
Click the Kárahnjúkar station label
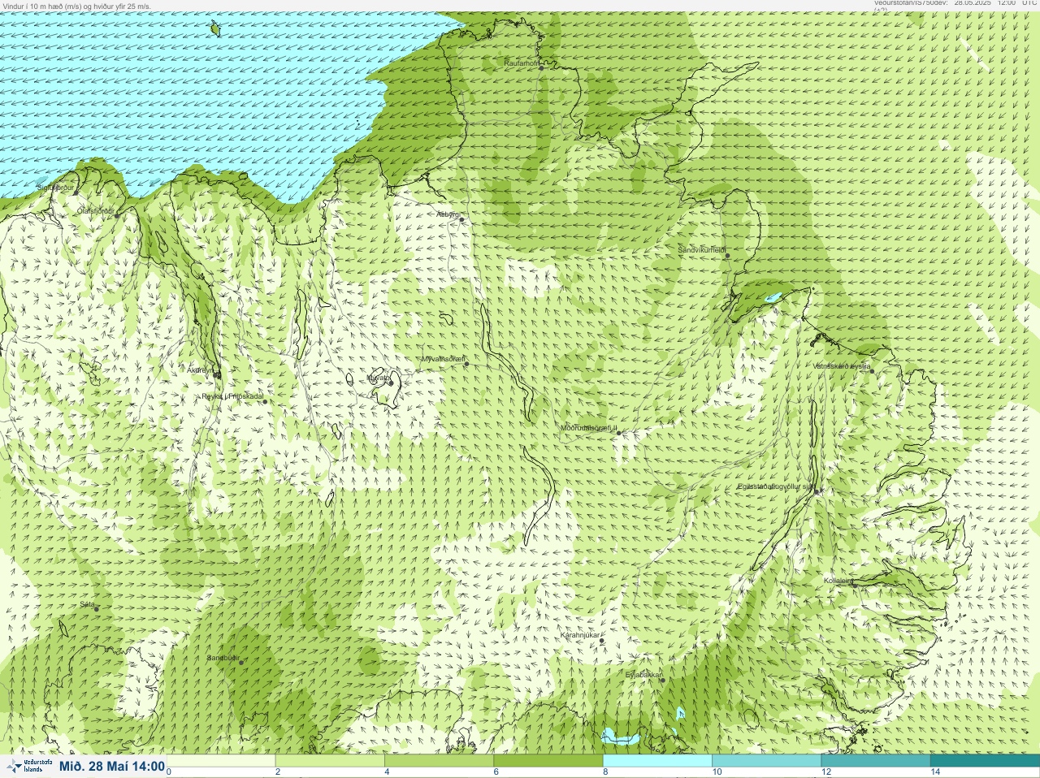(x=580, y=635)
